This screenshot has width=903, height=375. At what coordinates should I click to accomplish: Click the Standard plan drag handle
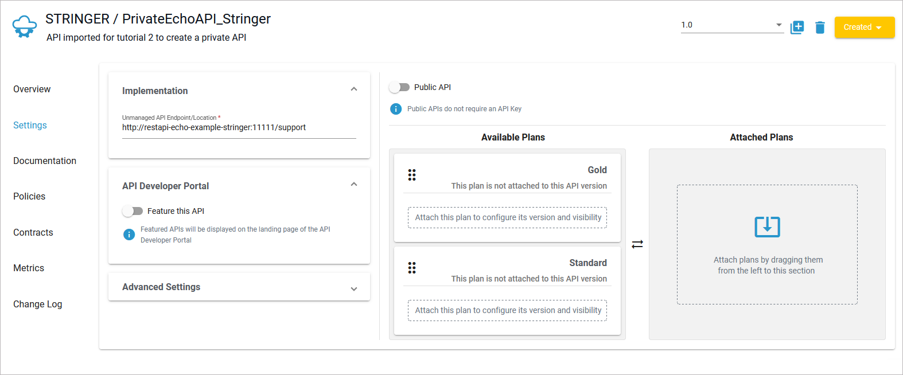[412, 268]
